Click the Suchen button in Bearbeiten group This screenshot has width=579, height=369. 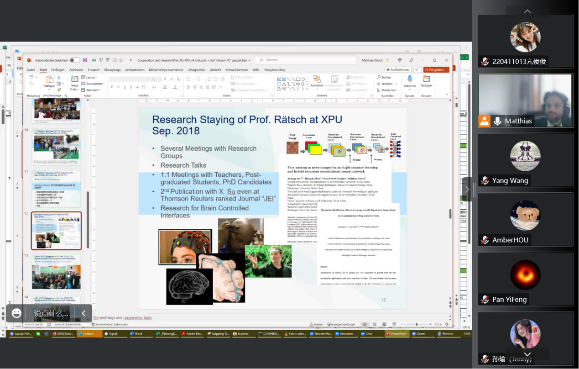[x=384, y=78]
